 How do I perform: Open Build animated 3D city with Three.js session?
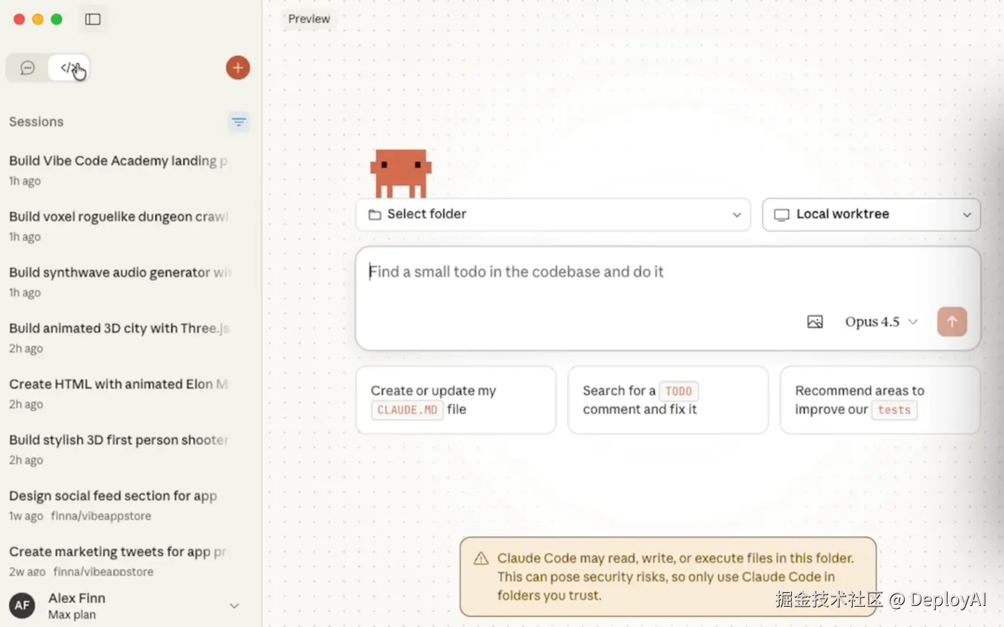coord(119,337)
